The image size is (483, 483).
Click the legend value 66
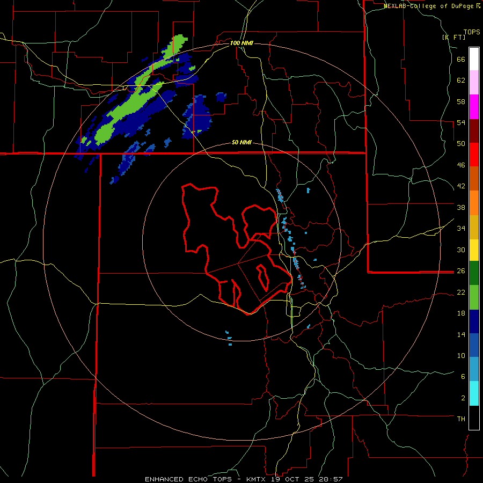click(461, 59)
